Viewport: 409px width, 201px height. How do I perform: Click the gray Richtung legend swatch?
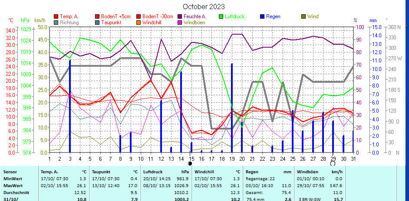coord(56,23)
